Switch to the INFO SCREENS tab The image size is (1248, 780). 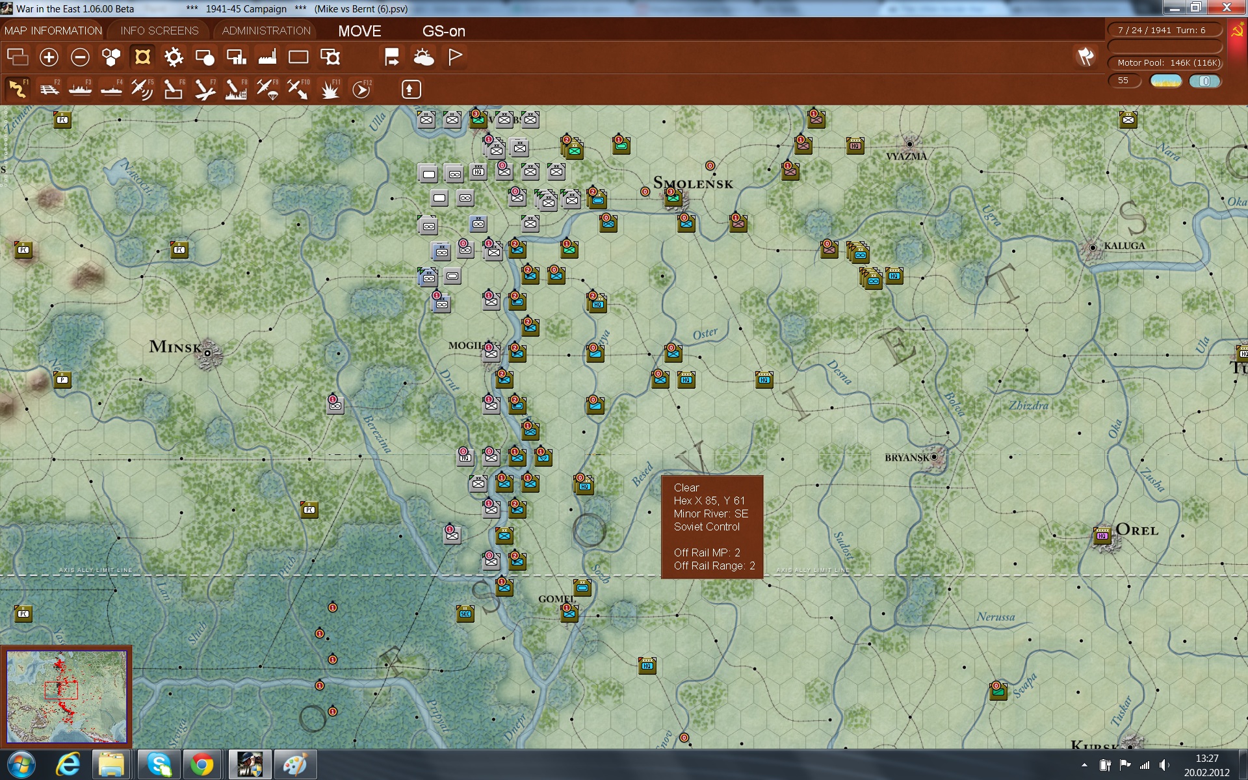pyautogui.click(x=159, y=31)
